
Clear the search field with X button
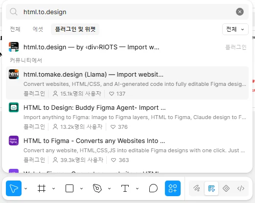coord(240,12)
